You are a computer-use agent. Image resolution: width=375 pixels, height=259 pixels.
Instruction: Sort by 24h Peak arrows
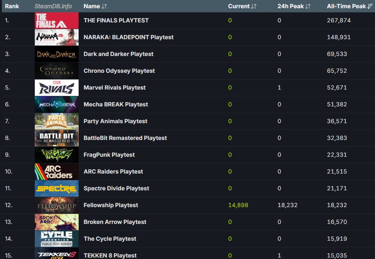[x=308, y=6]
